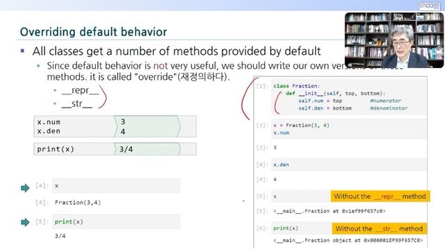Click the right notebook cell 'x.den'
445x250 pixels.
pyautogui.click(x=349, y=165)
